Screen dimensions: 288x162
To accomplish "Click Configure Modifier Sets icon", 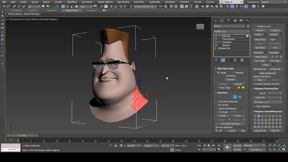I will point(242,60).
